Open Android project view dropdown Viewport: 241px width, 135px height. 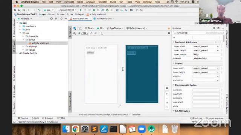pyautogui.click(x=25, y=18)
